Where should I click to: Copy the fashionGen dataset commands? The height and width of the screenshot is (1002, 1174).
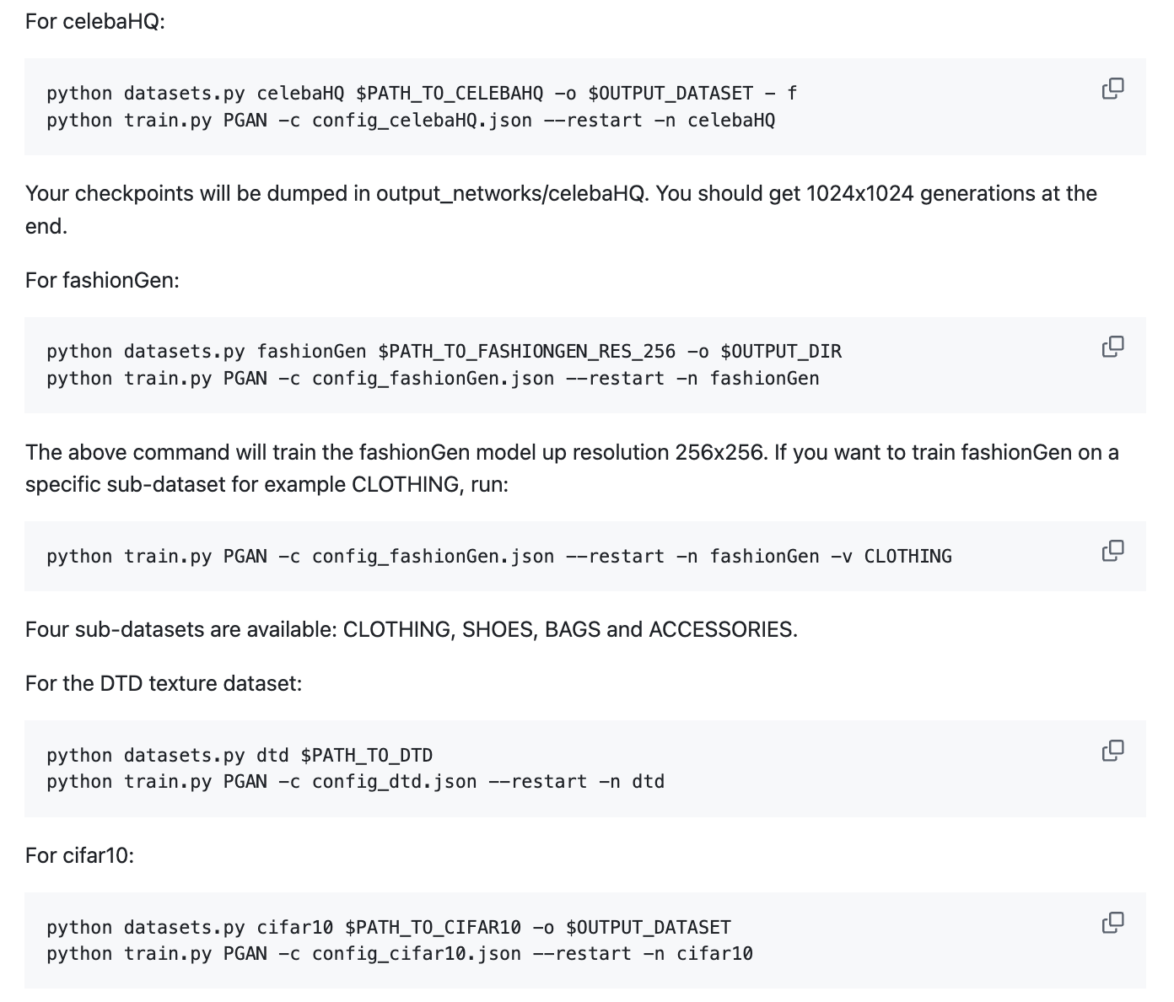[1112, 347]
